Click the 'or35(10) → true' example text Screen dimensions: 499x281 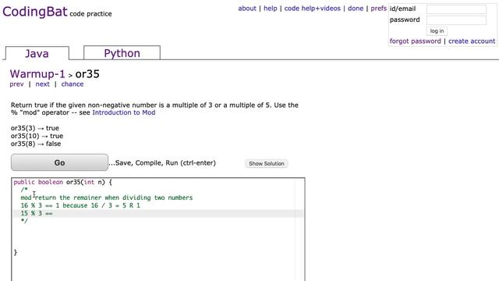tap(37, 136)
